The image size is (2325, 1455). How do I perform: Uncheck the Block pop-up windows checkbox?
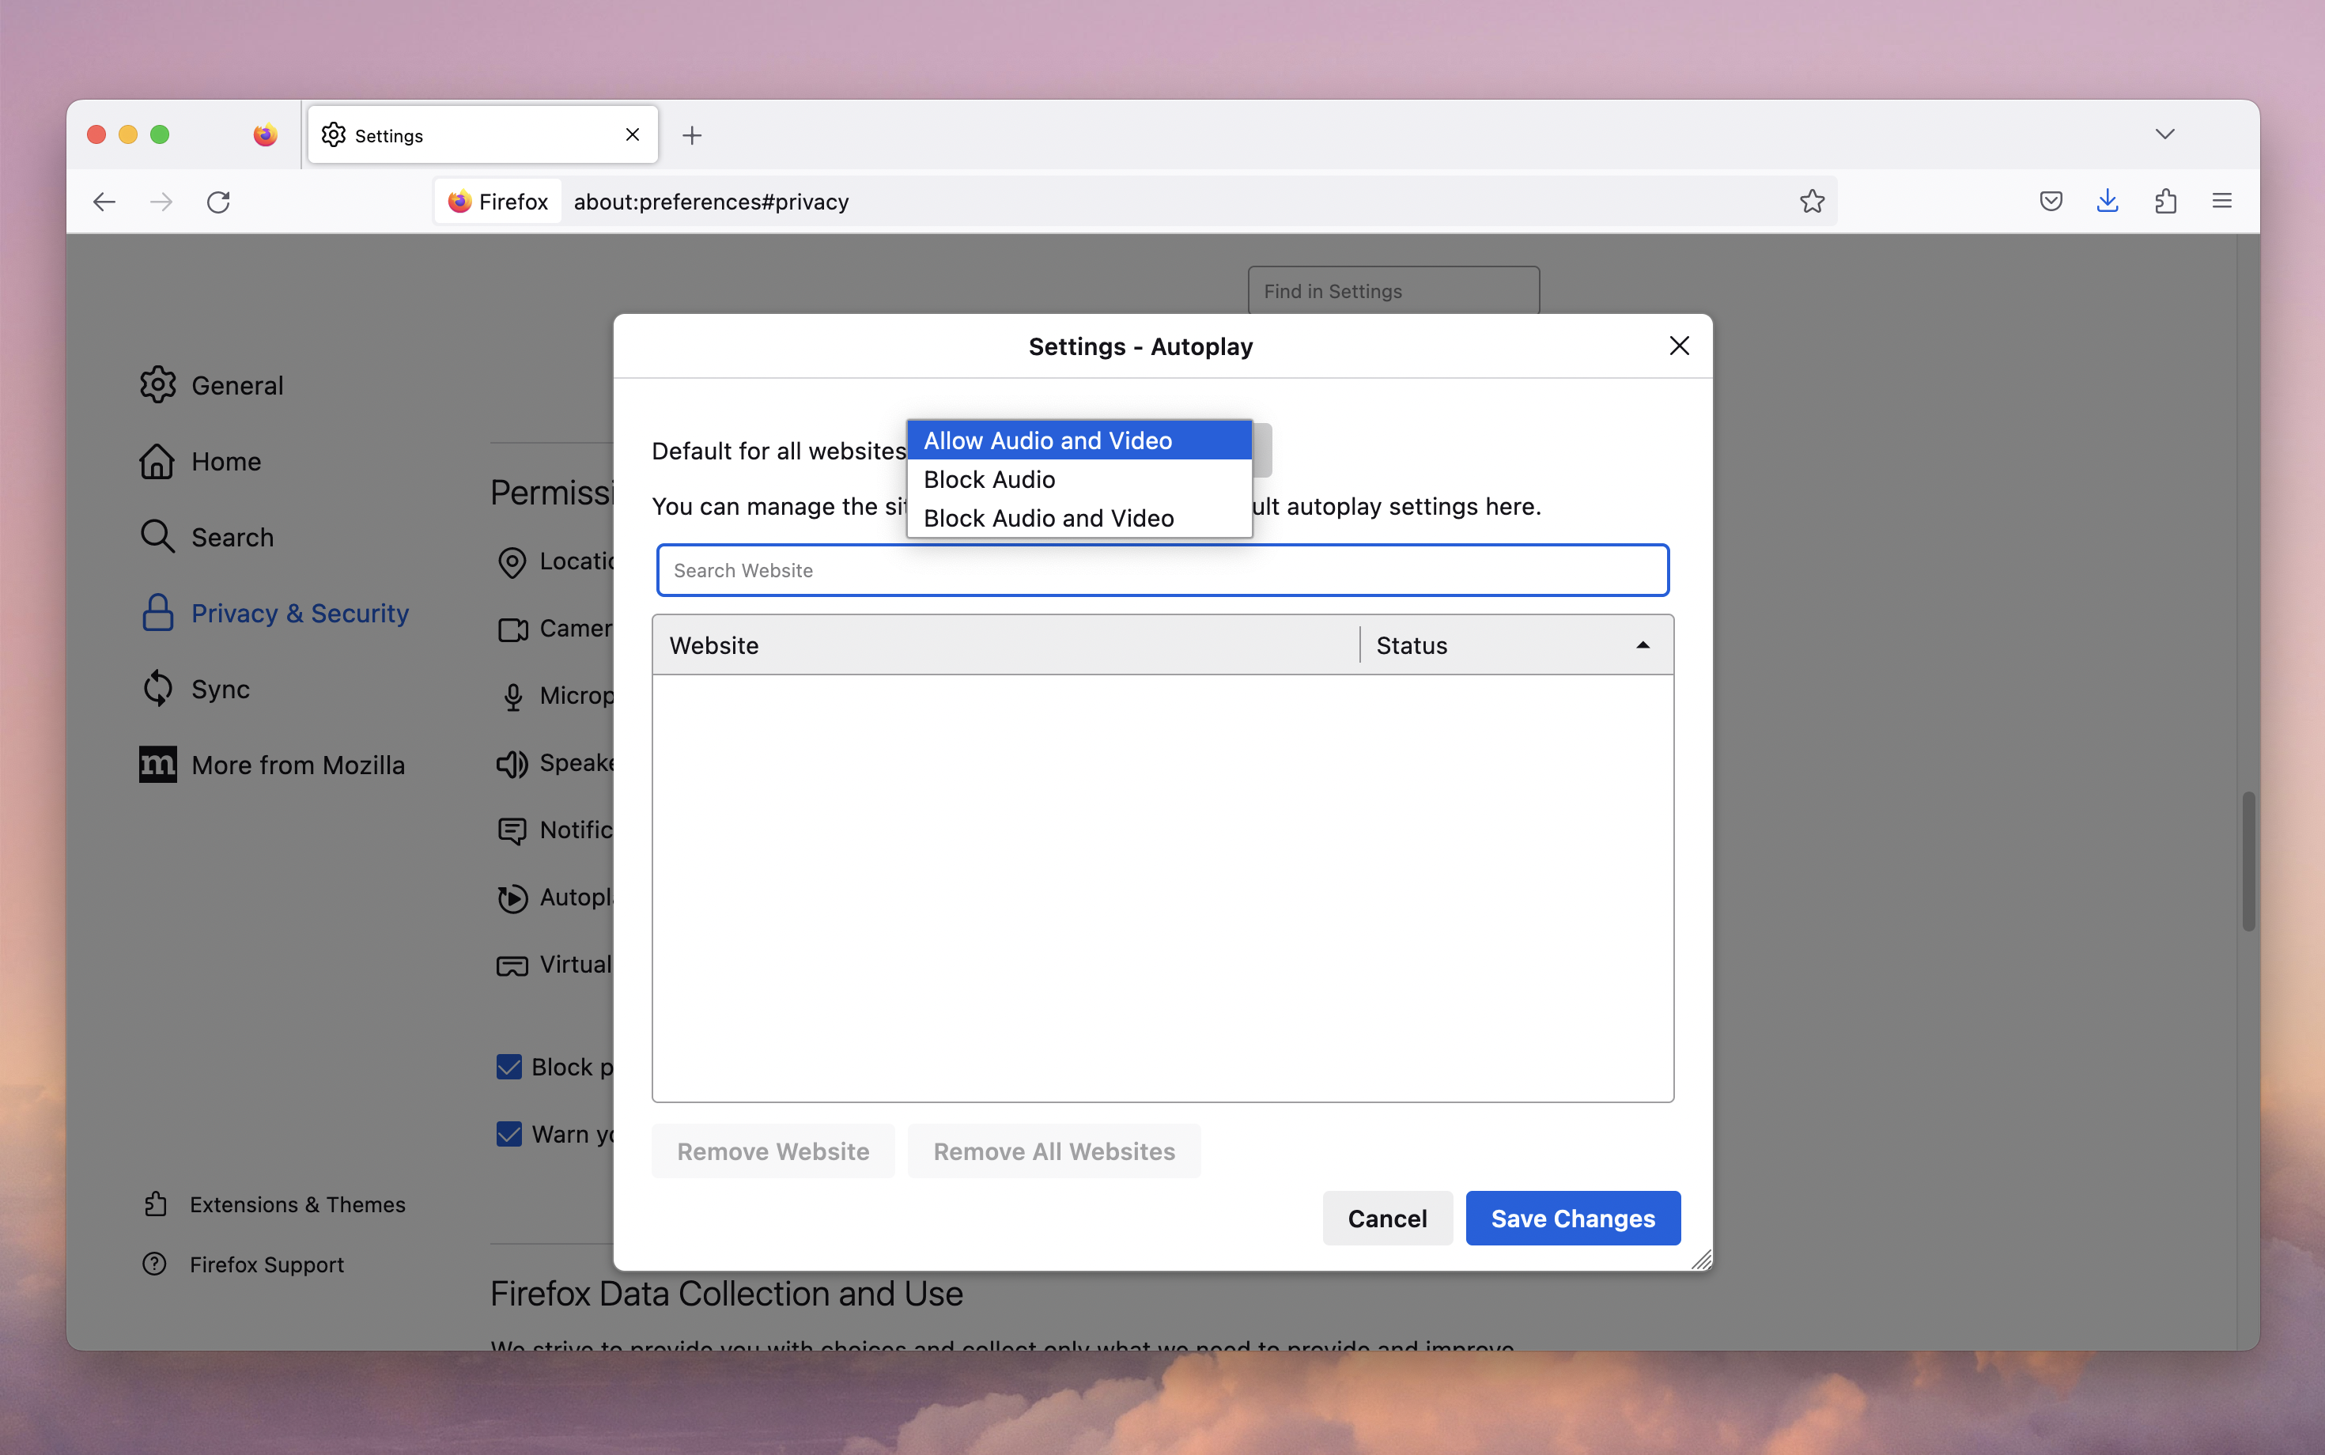point(508,1066)
